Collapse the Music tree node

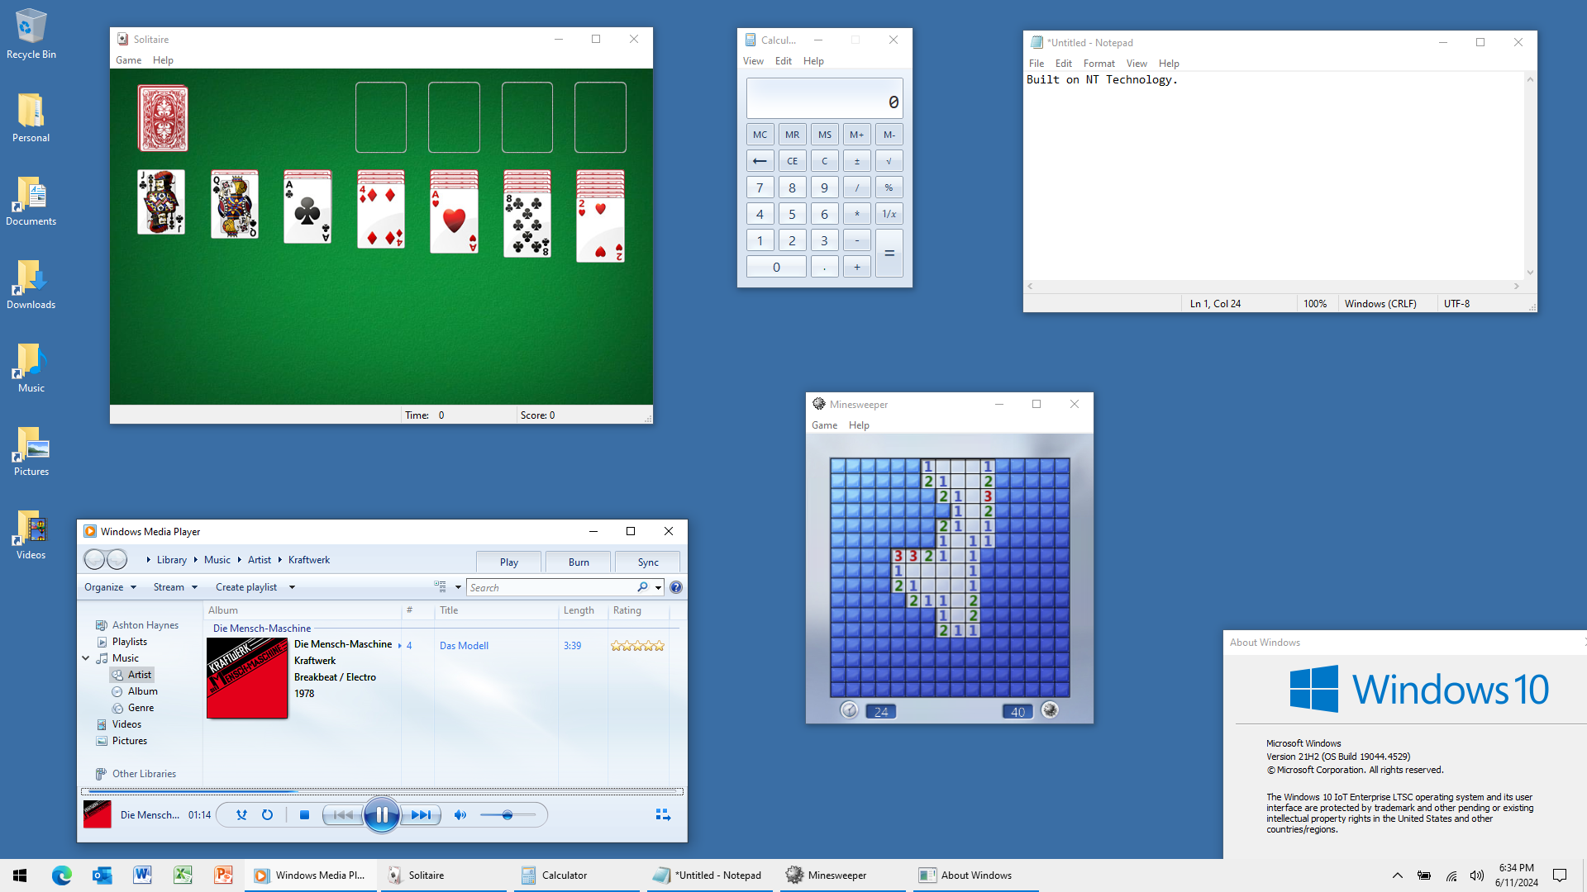pos(86,658)
